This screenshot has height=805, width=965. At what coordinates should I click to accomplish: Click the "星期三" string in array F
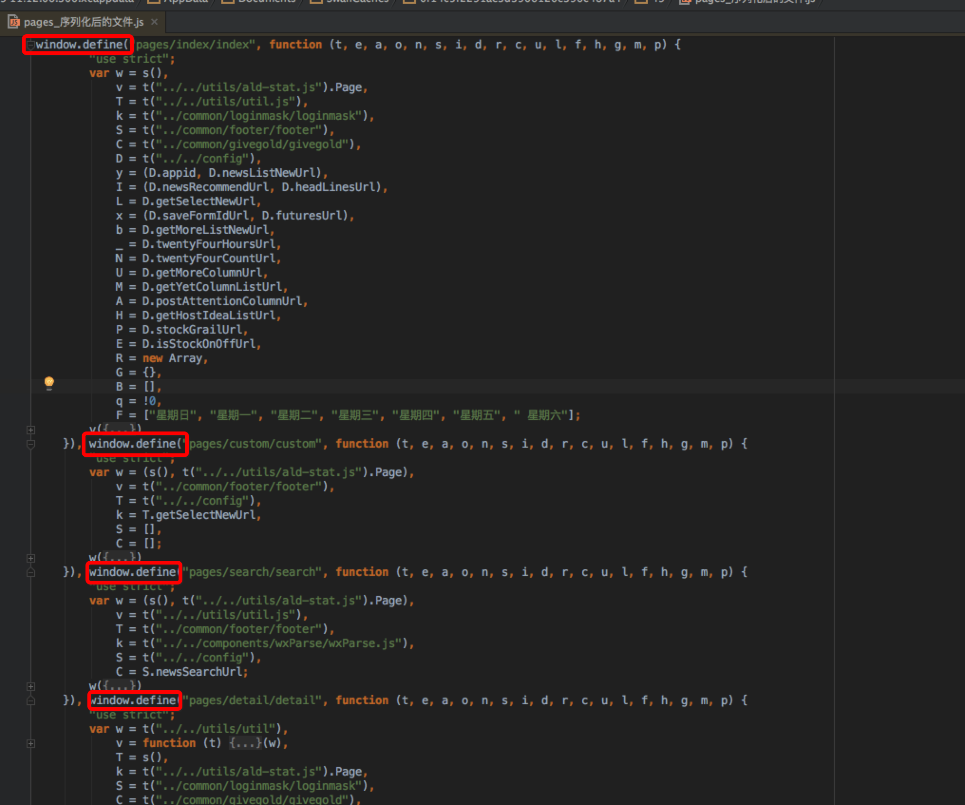355,415
